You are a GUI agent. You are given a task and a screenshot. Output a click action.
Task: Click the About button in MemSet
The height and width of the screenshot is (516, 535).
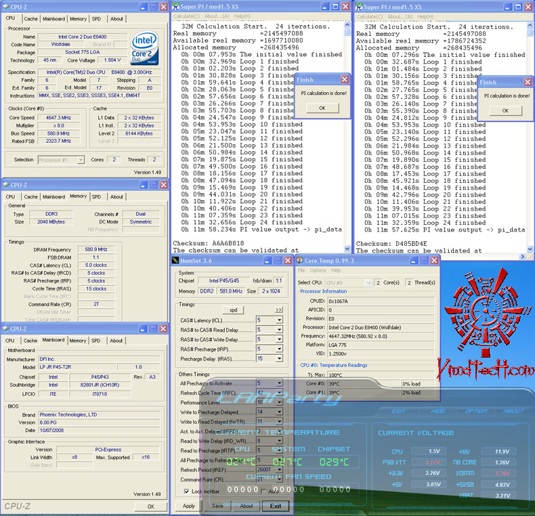coord(247,506)
